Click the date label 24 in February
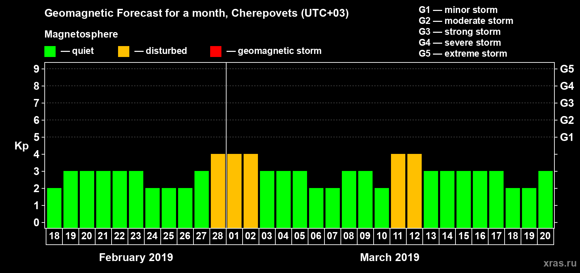The width and height of the screenshot is (580, 273). pos(152,236)
